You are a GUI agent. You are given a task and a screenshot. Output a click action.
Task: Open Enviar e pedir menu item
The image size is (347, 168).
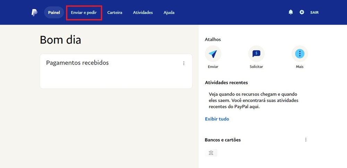click(x=84, y=12)
